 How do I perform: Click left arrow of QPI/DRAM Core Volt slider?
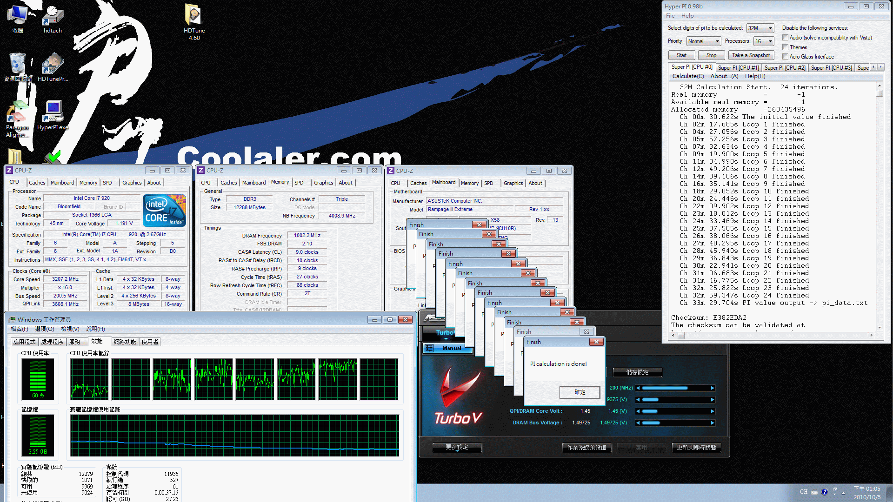click(638, 411)
